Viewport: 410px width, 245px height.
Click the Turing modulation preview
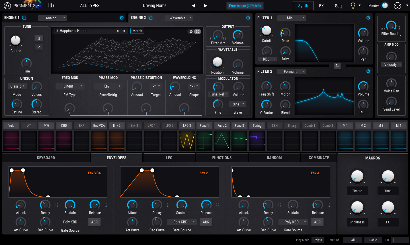tap(257, 140)
